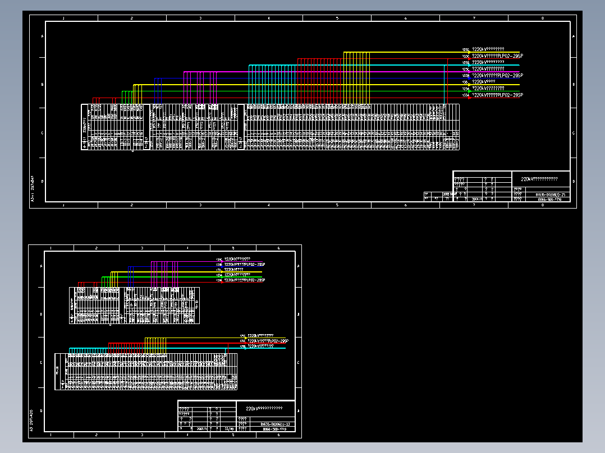Select the 220kV title text in the A3+1 sheet title block
Screen dimensions: 605x453
[539, 179]
